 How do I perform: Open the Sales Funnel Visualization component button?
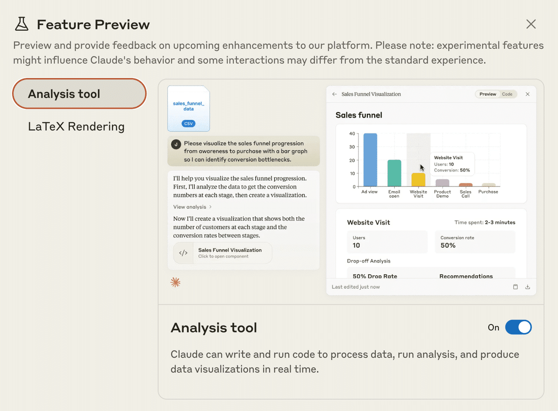point(223,253)
